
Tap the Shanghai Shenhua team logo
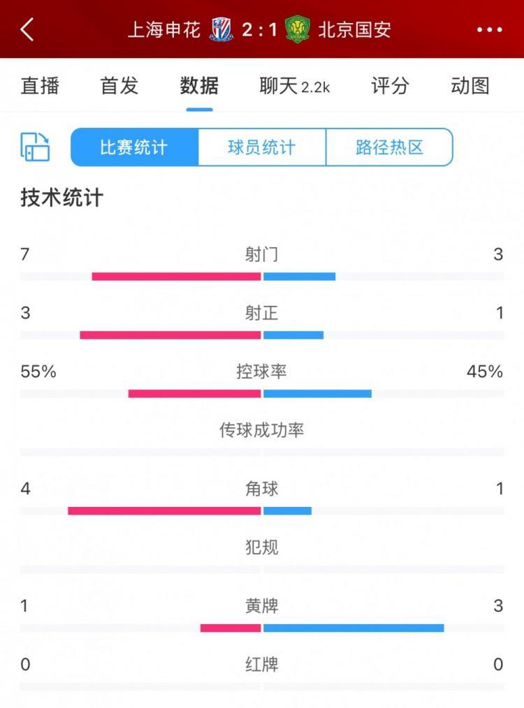click(x=221, y=30)
